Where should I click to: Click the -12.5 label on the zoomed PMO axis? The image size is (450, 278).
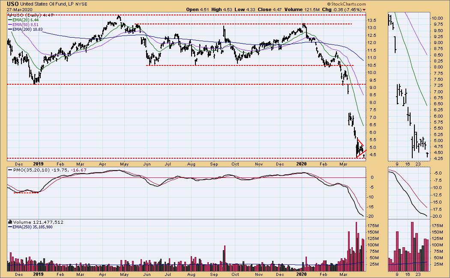pos(437,195)
